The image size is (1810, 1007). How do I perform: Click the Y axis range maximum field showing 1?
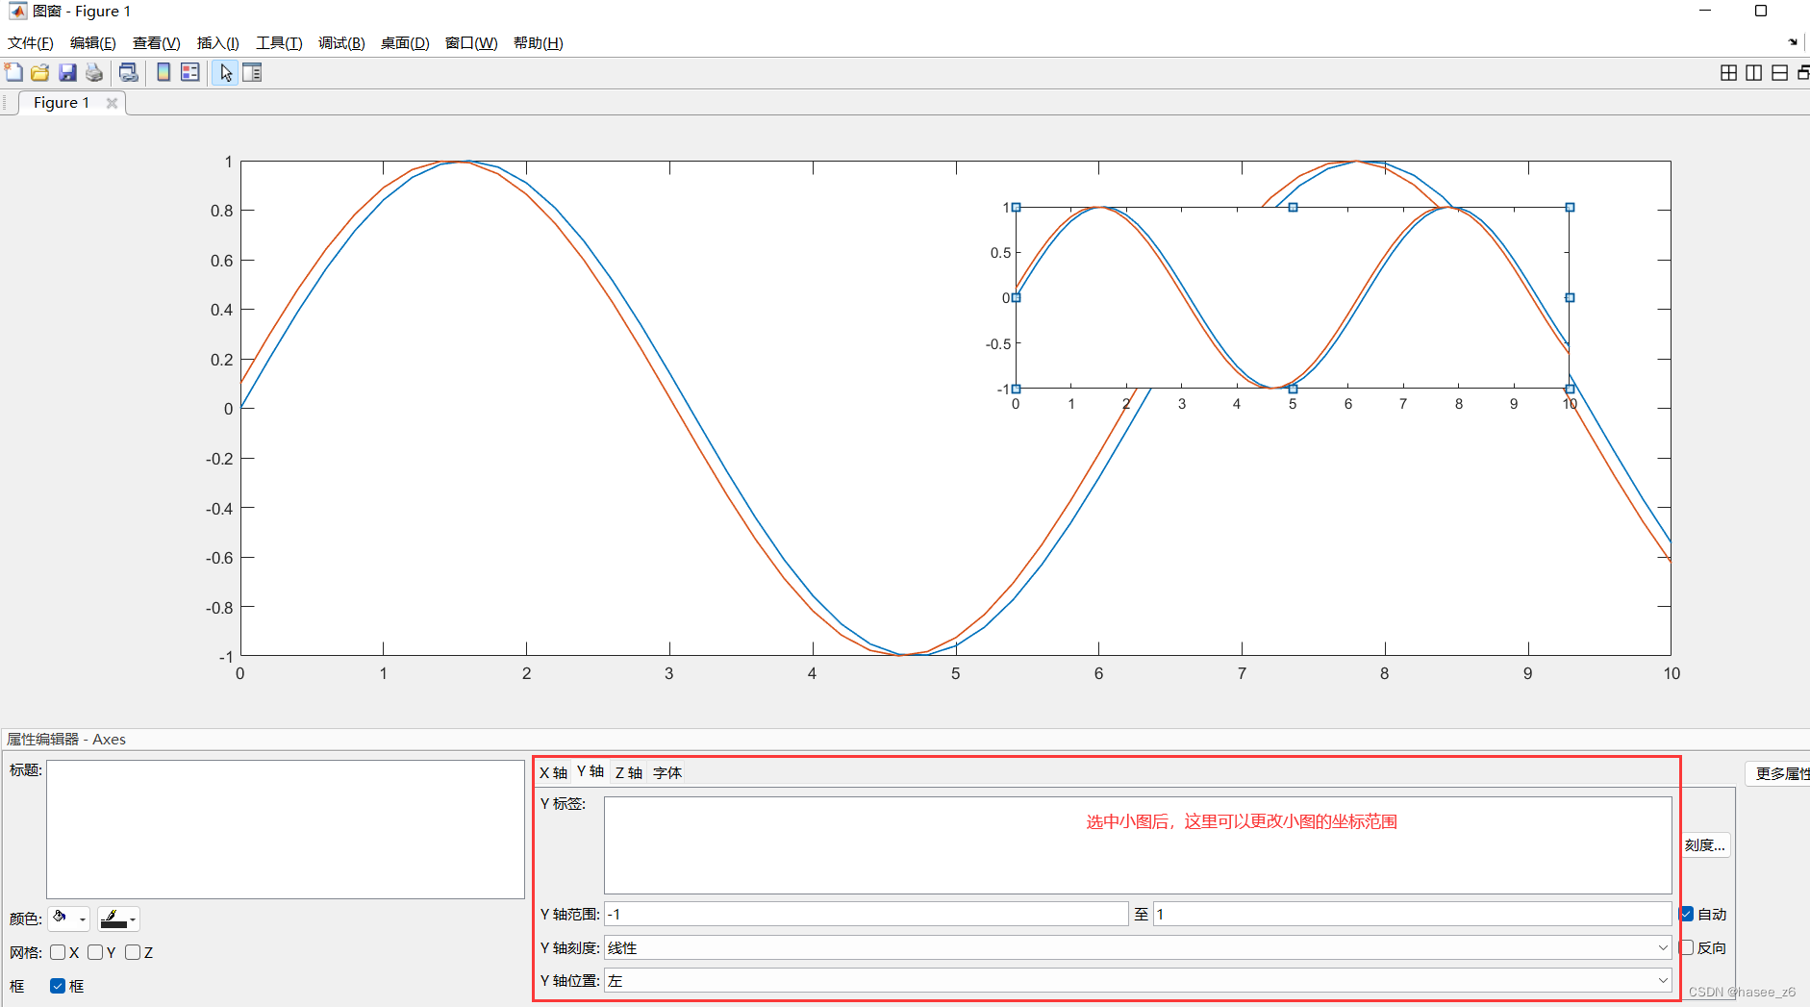coord(1412,914)
